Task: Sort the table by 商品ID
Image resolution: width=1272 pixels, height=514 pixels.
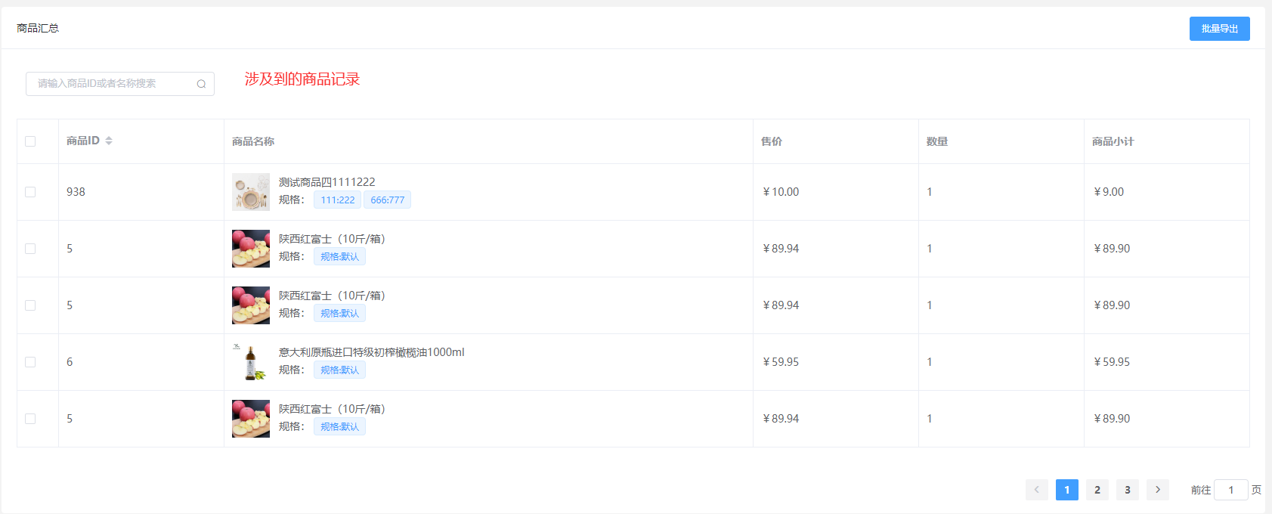Action: (x=108, y=141)
